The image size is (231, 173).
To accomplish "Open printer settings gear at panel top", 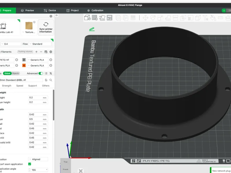I will pos(51,16).
